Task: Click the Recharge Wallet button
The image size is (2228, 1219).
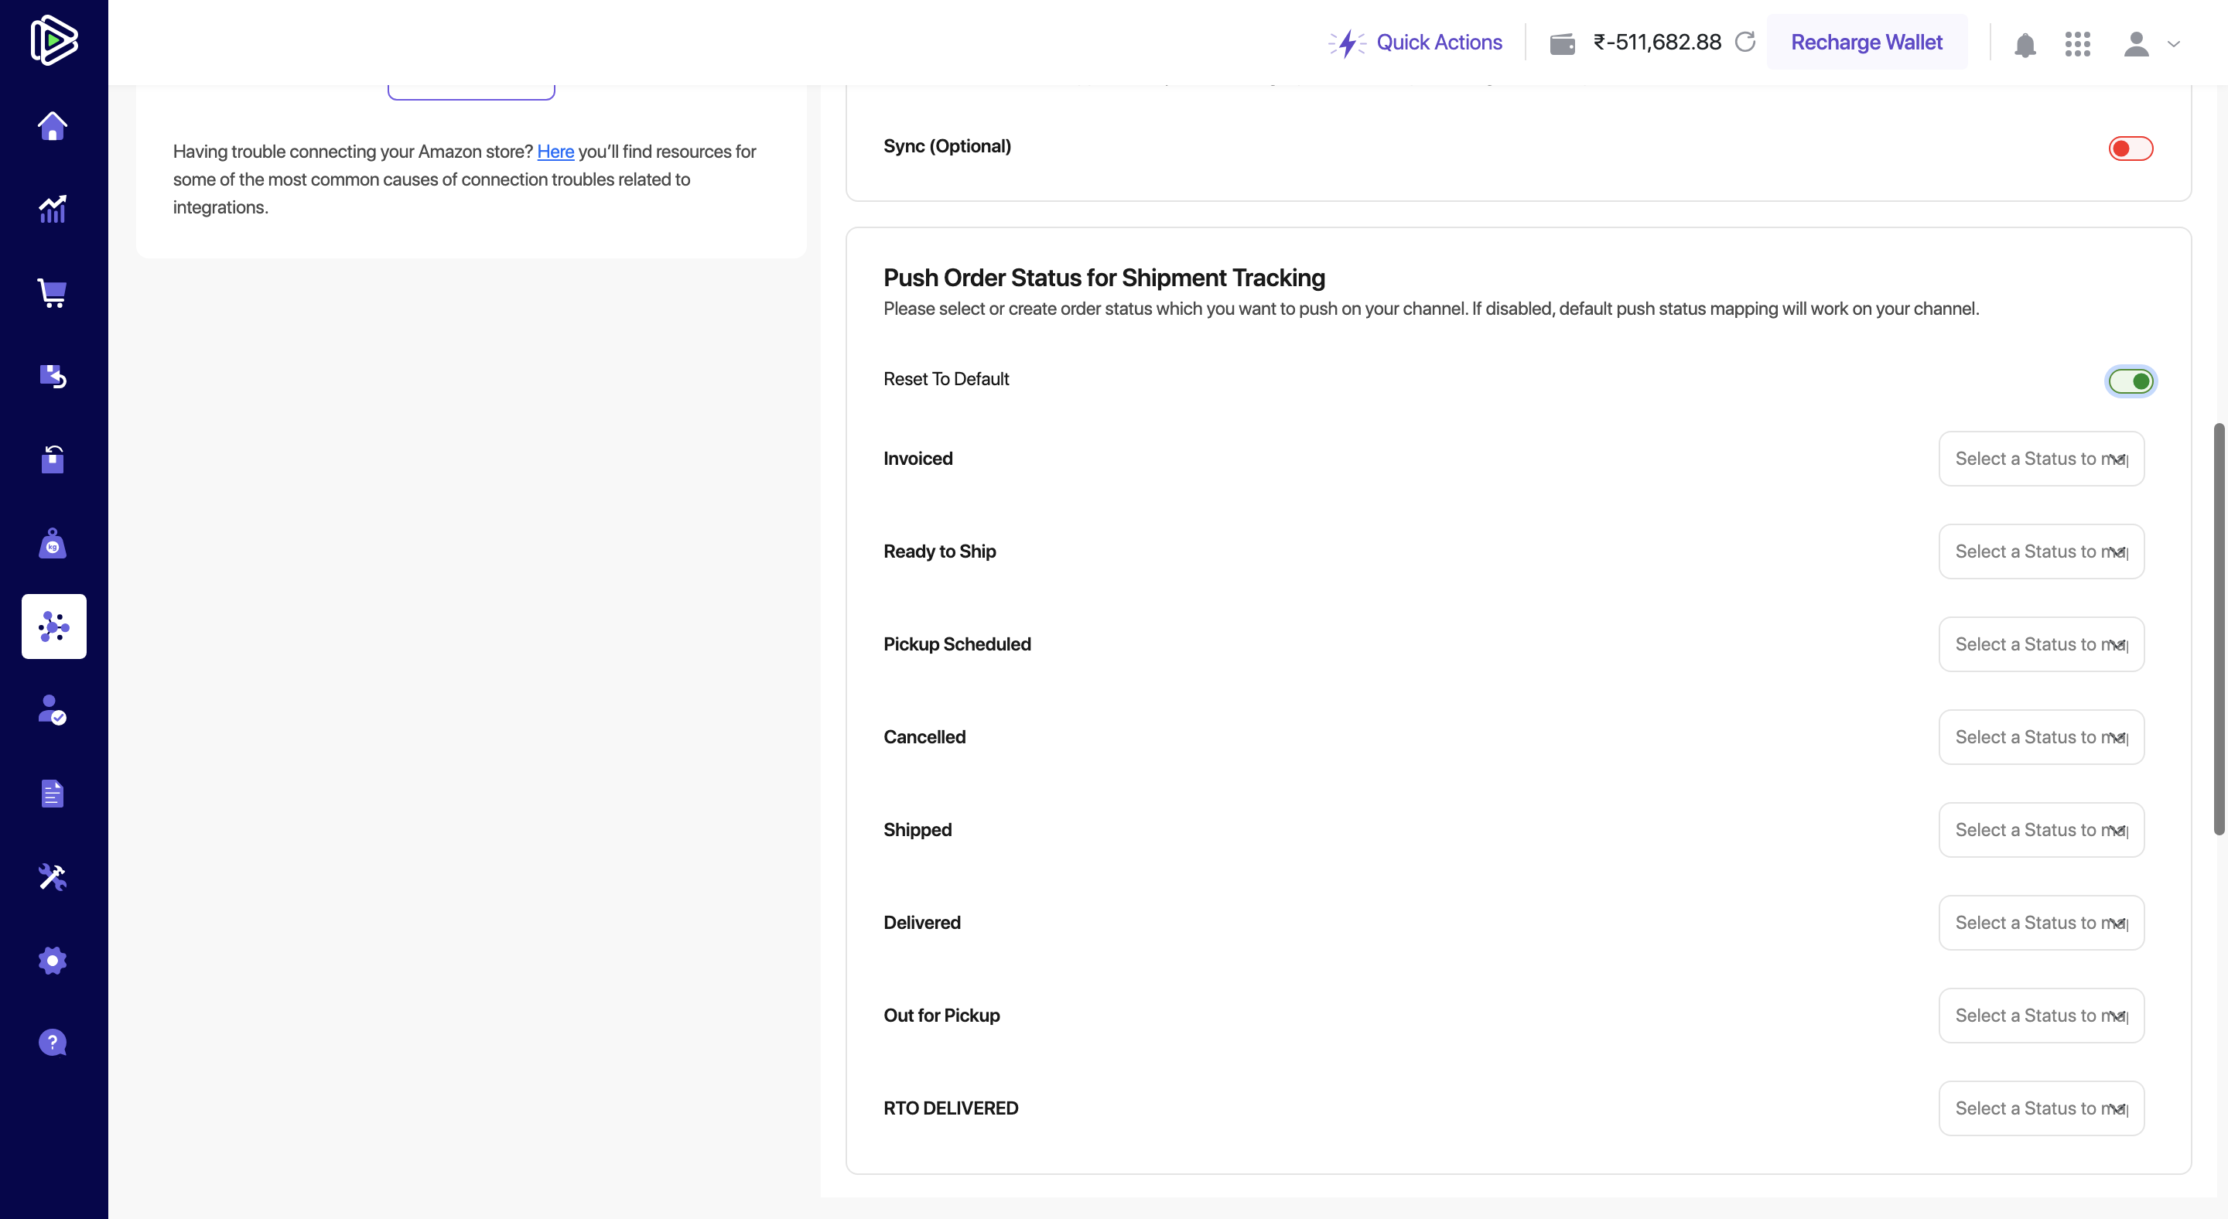Action: (1867, 43)
